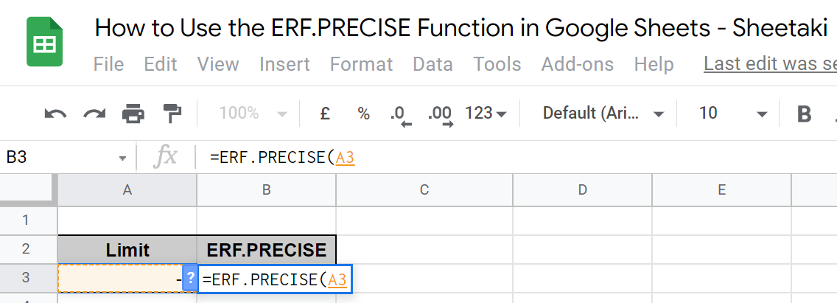Format as currency with pound icon

(324, 114)
